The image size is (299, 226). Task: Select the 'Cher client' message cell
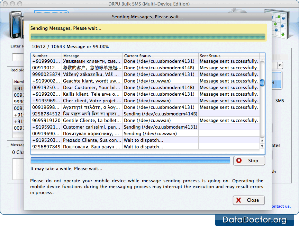pos(92,101)
